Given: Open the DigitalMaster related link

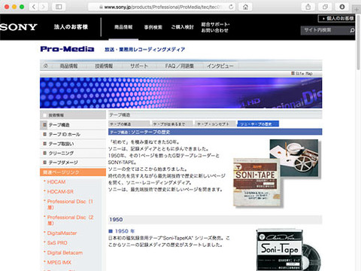Looking at the screenshot, I should coord(62,233).
